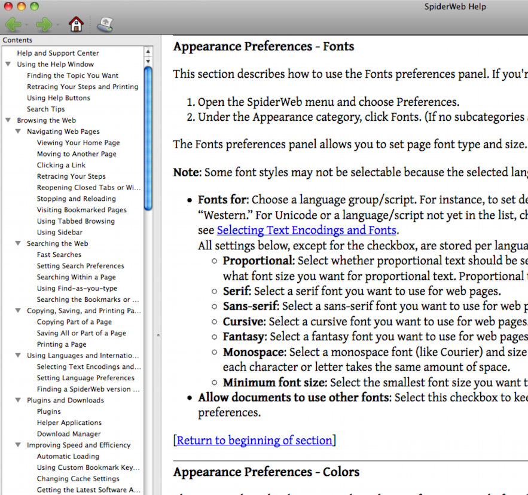Select Reopening Closed Tabs or Windows topic
Image resolution: width=528 pixels, height=495 pixels.
[x=89, y=187]
